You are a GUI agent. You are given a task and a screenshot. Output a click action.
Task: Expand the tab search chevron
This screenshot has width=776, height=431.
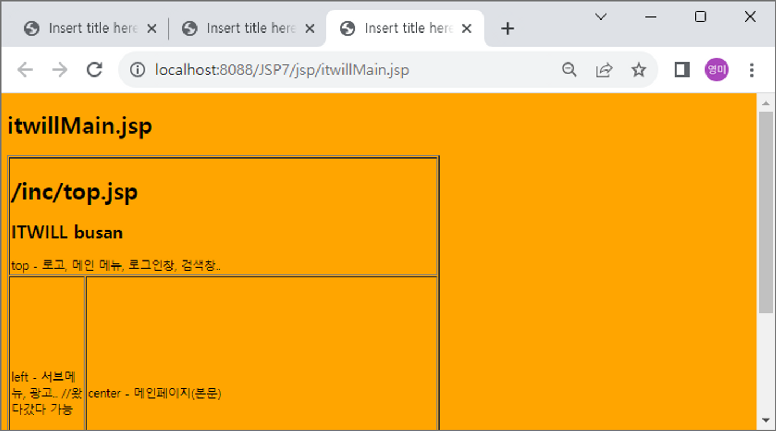coord(601,17)
